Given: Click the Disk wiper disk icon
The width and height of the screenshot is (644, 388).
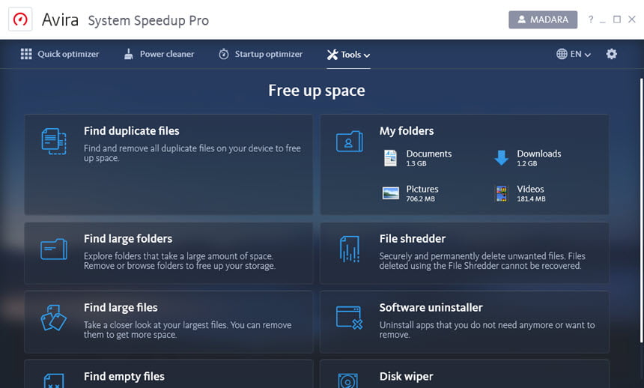Looking at the screenshot, I should pyautogui.click(x=348, y=381).
